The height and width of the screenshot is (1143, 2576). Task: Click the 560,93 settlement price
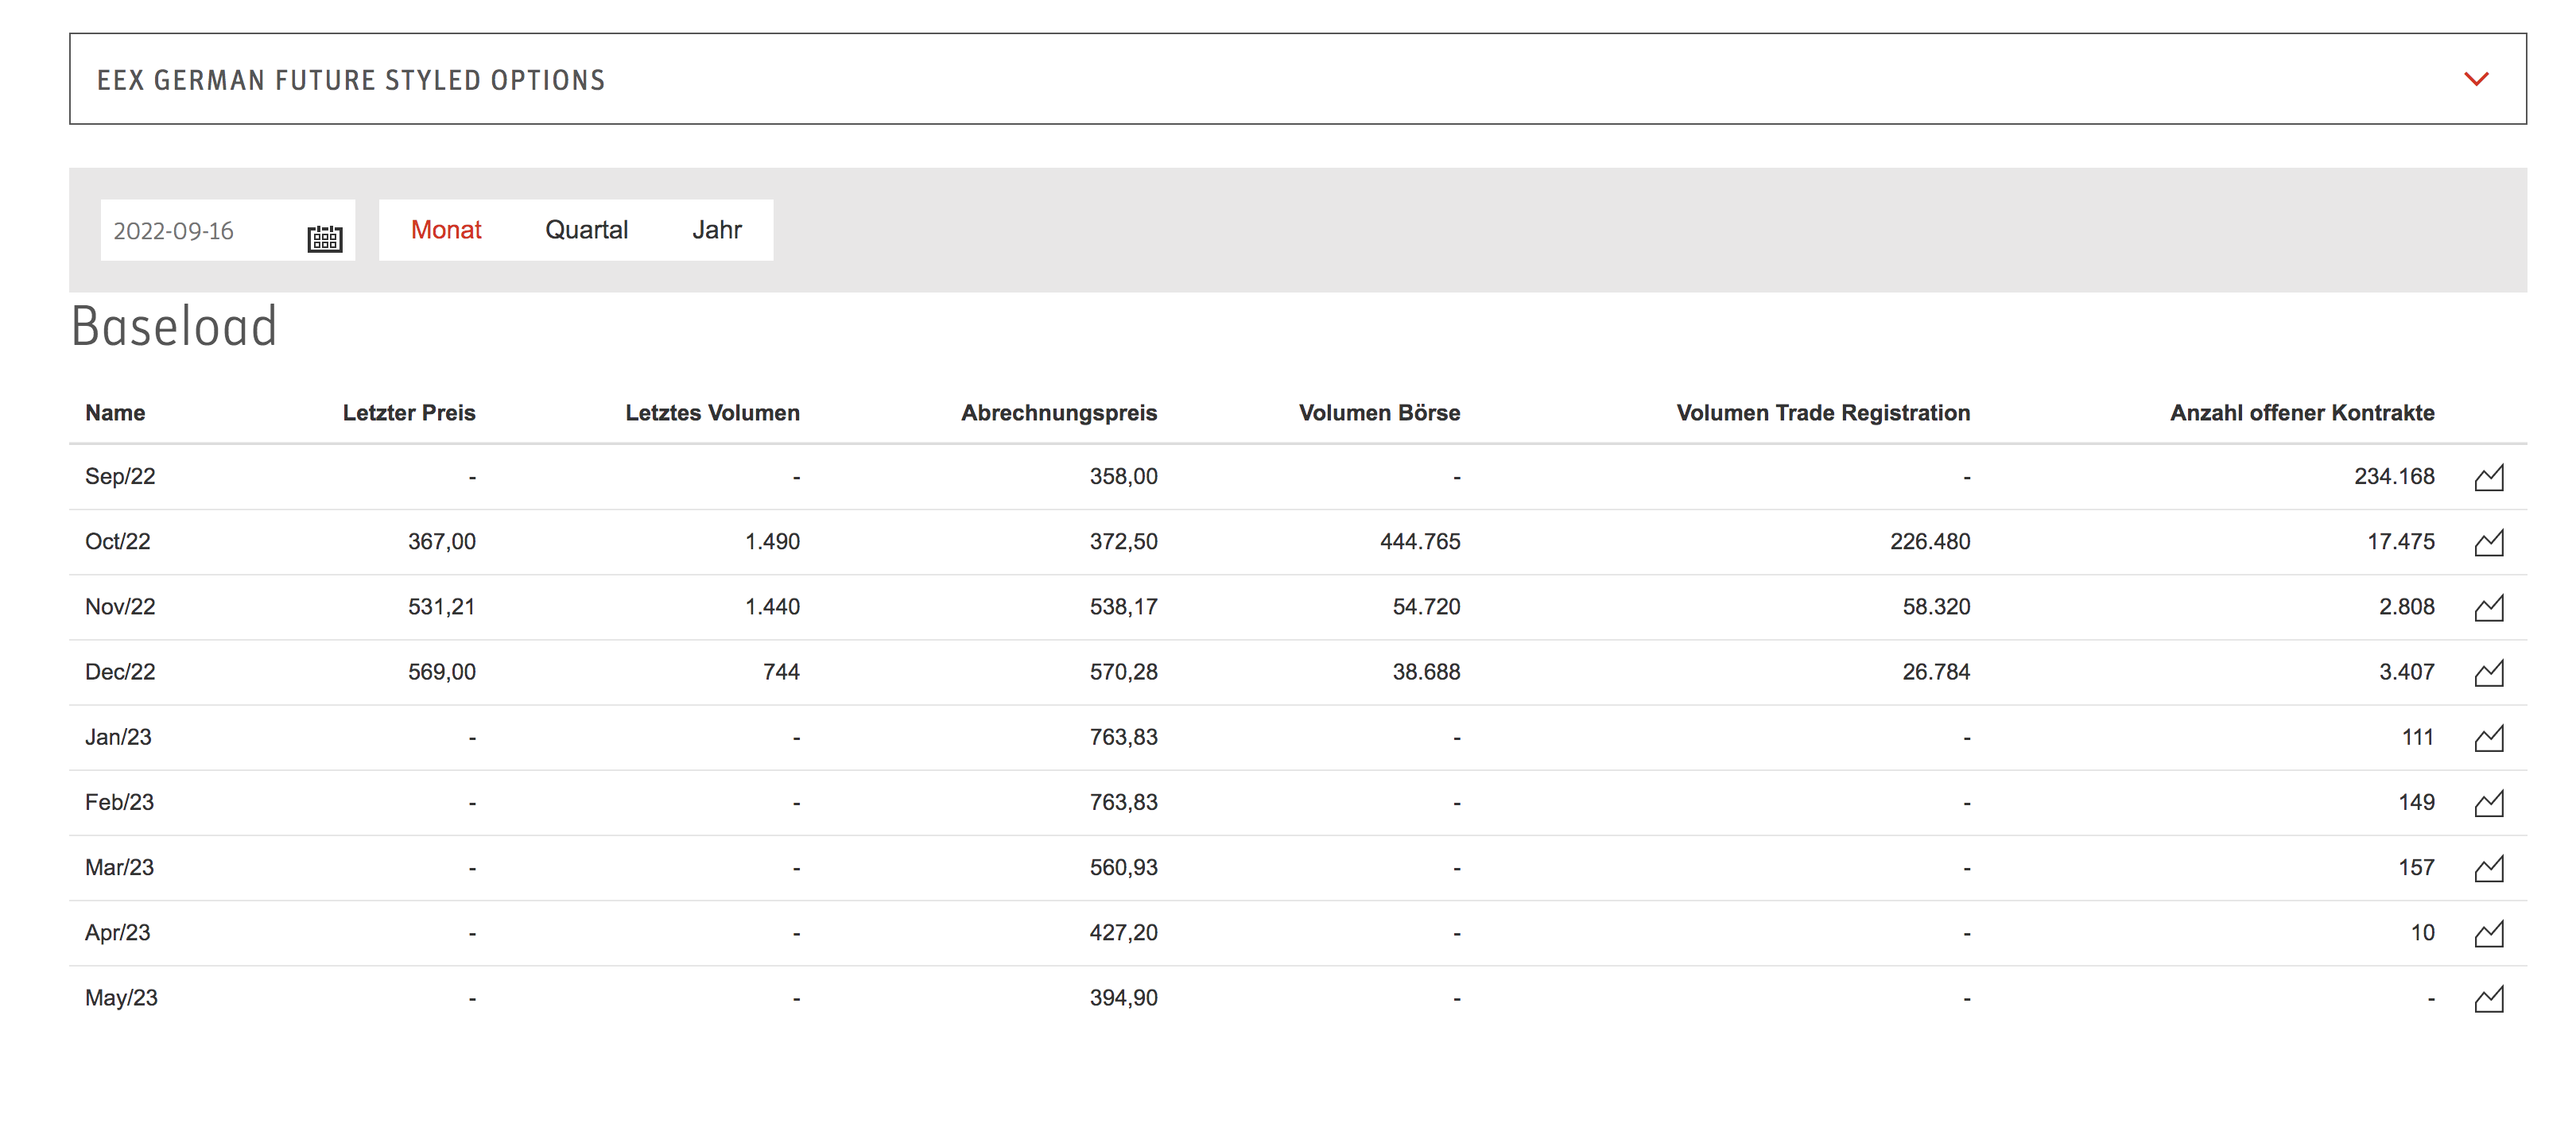coord(1123,868)
